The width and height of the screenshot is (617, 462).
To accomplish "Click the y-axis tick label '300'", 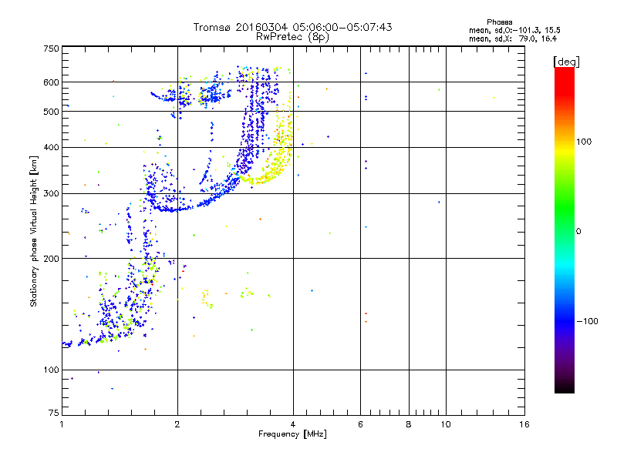I will pos(51,194).
